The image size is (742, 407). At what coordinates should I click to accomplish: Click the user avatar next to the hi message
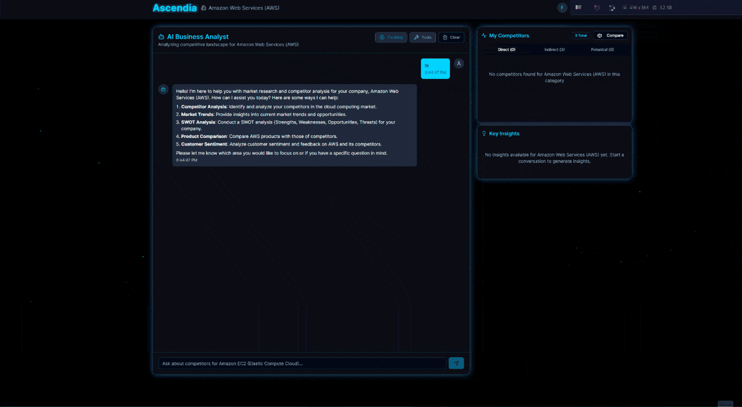coord(459,64)
